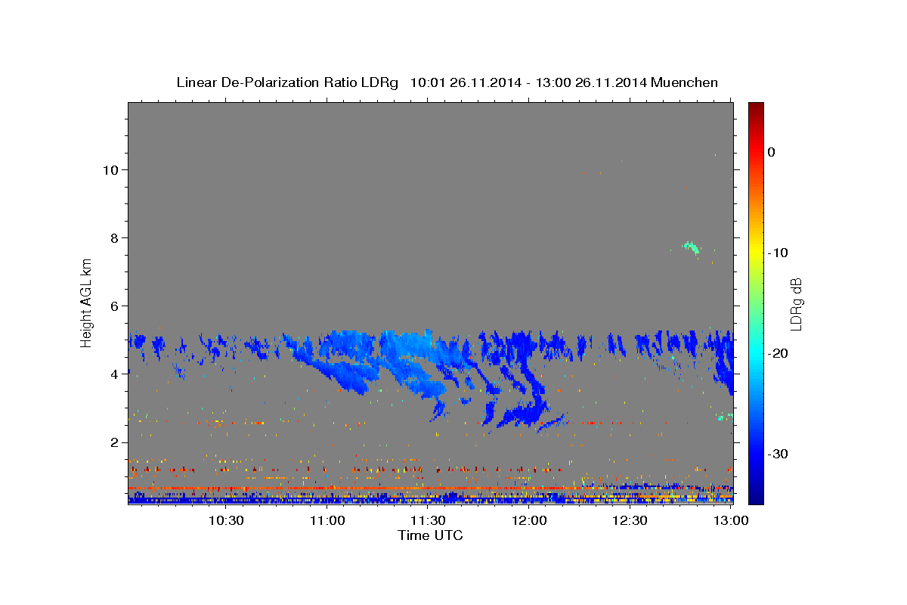Click the 12:30 time tick label
The image size is (907, 605).
pos(630,520)
